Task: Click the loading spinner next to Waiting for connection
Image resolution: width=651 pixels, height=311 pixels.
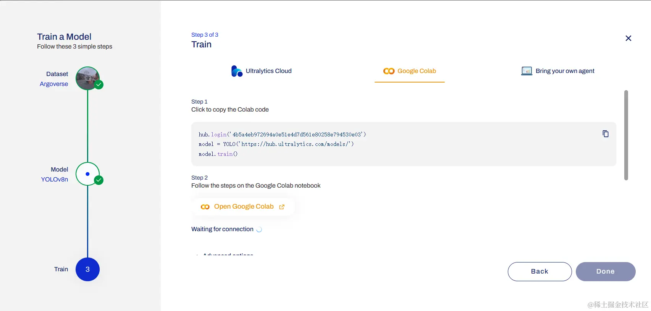Action: [259, 230]
